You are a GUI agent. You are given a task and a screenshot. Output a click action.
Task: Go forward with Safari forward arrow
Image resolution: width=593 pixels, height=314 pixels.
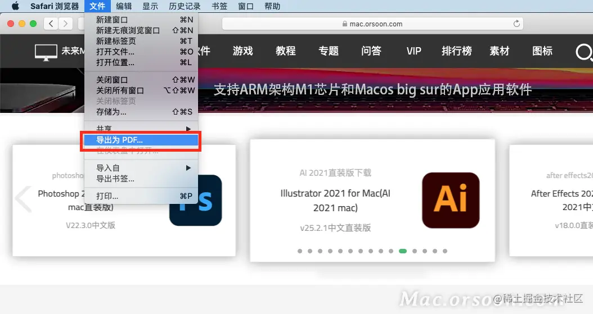(65, 24)
